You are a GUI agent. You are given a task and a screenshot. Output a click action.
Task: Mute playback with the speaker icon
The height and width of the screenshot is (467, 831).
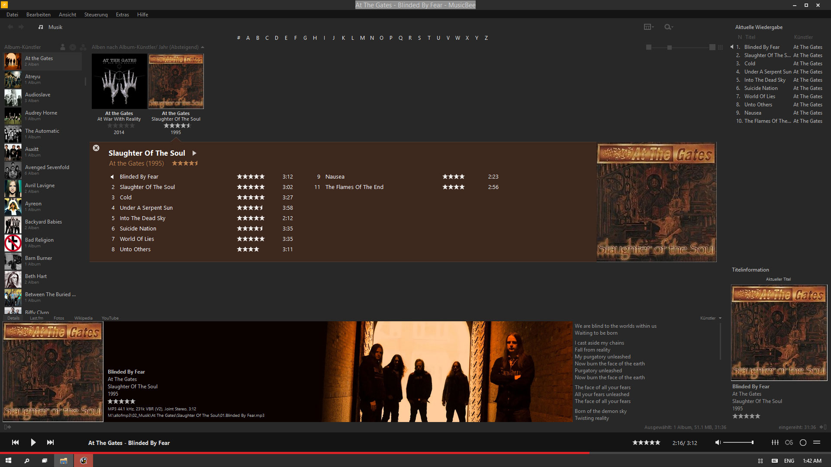(718, 442)
